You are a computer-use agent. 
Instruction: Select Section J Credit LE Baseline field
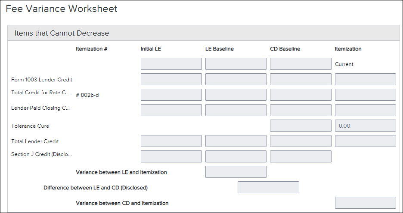(x=236, y=156)
